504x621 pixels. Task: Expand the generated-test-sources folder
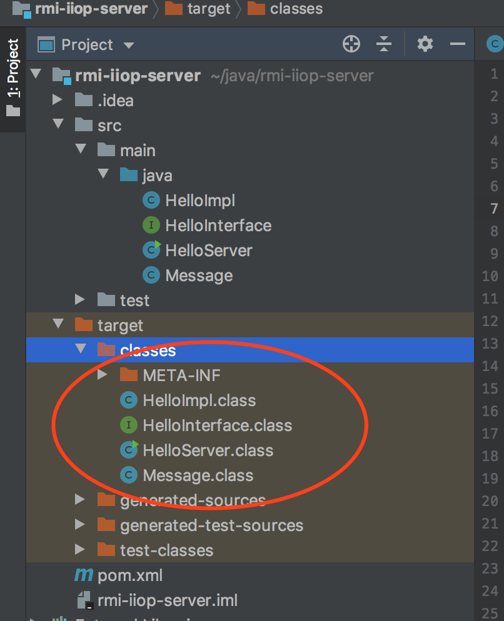(79, 524)
